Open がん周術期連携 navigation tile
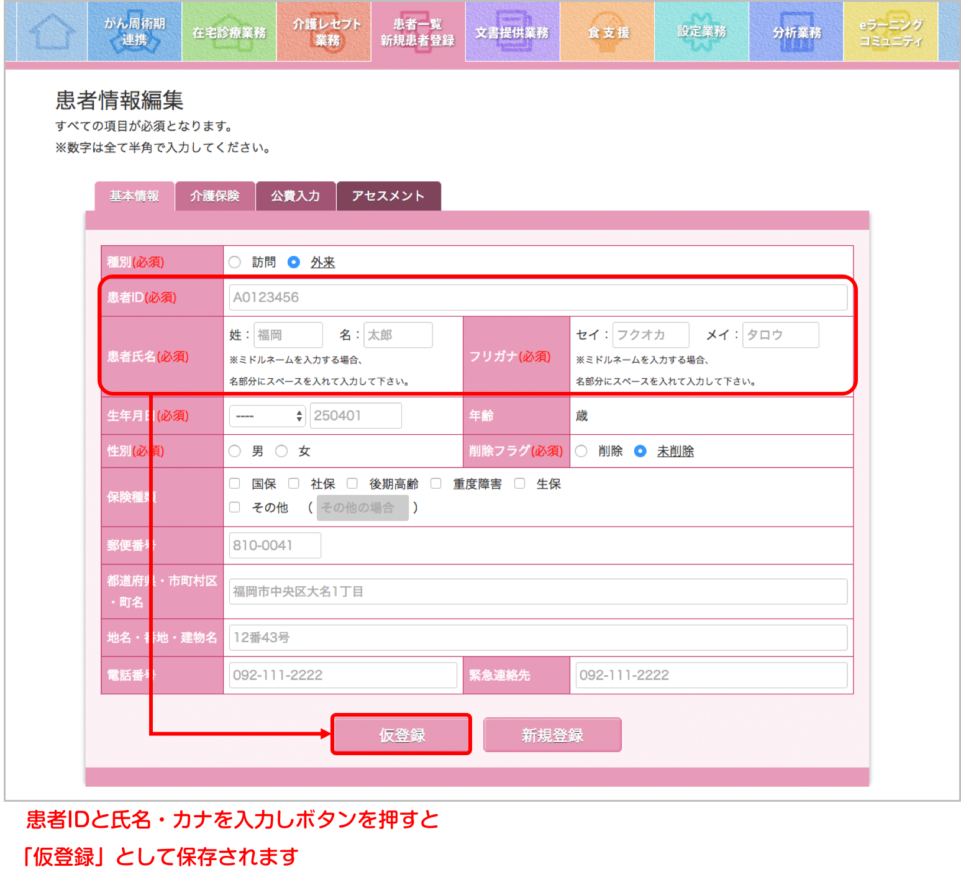The height and width of the screenshot is (880, 961). click(135, 32)
